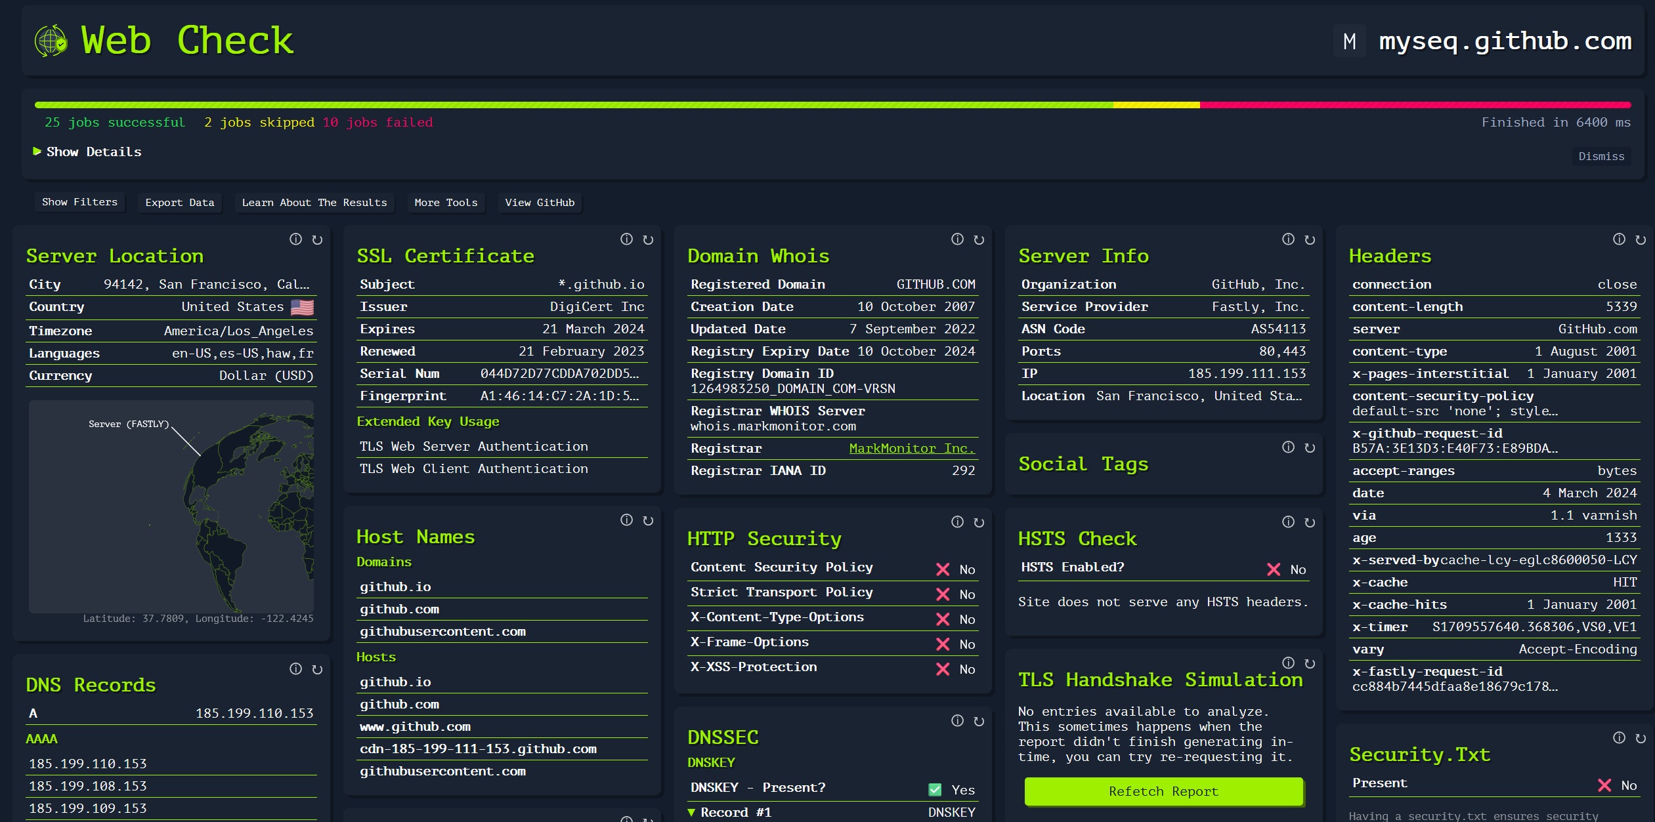Refresh the HSTS Check card
This screenshot has width=1655, height=822.
click(x=1310, y=522)
